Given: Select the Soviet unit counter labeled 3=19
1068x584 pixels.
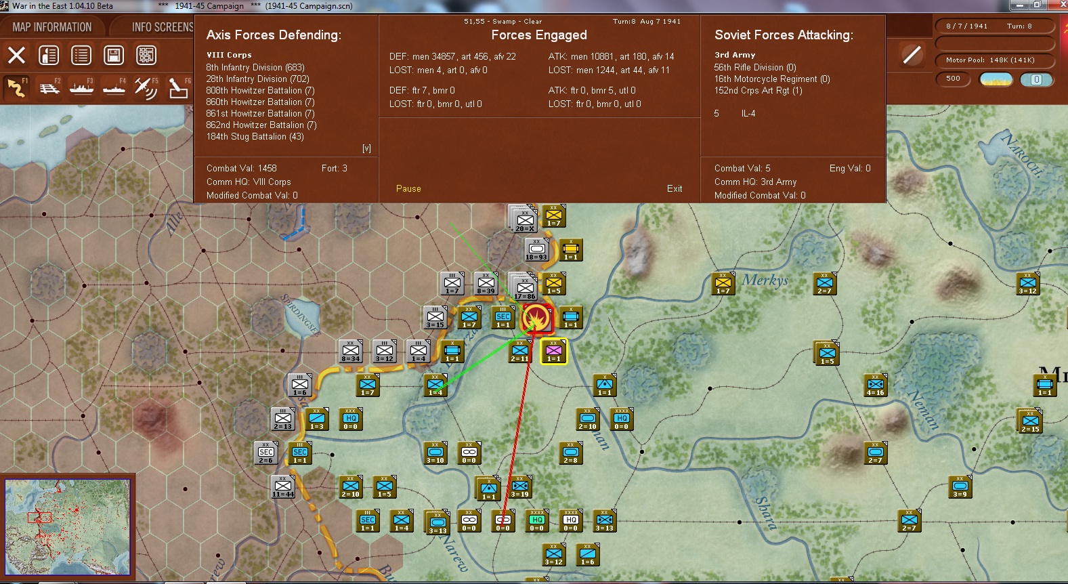Looking at the screenshot, I should pyautogui.click(x=519, y=486).
